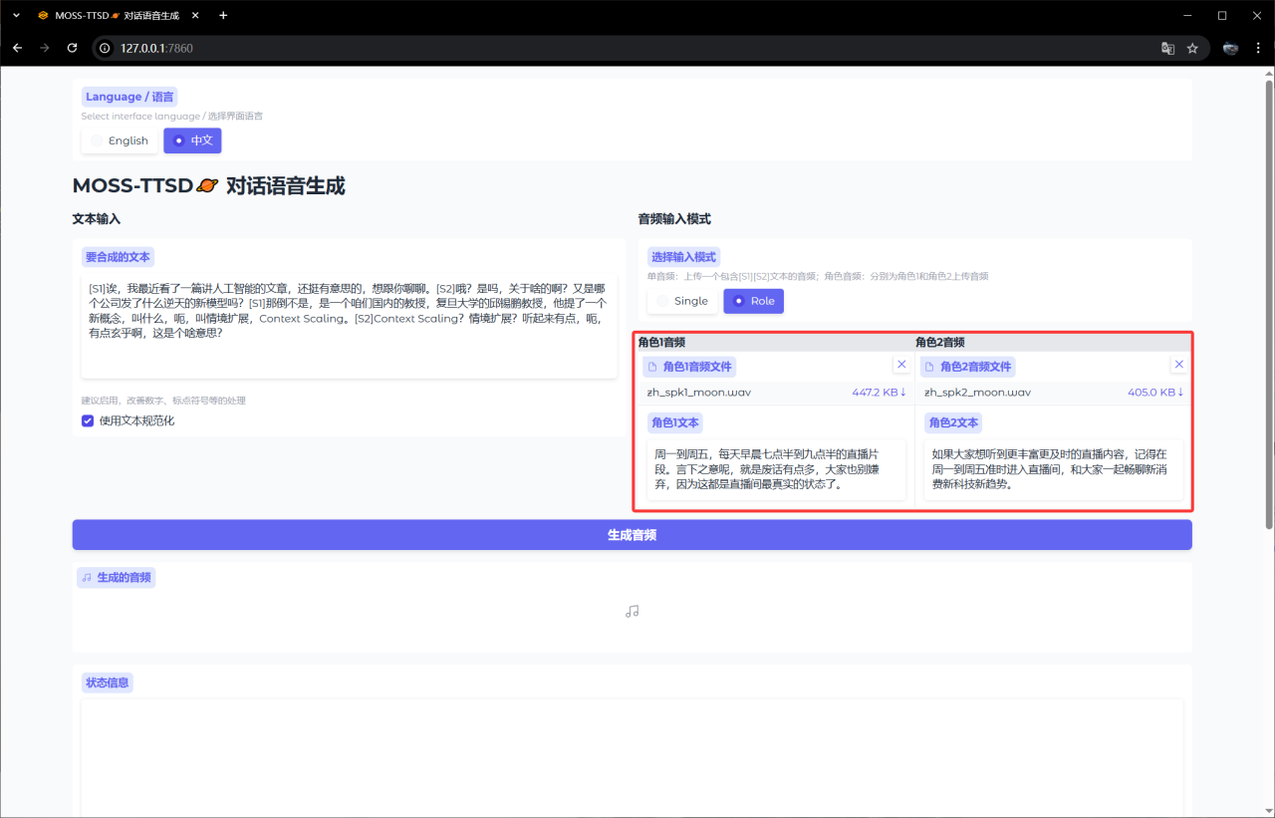This screenshot has width=1275, height=818.
Task: Go forward to the next page
Action: point(44,48)
